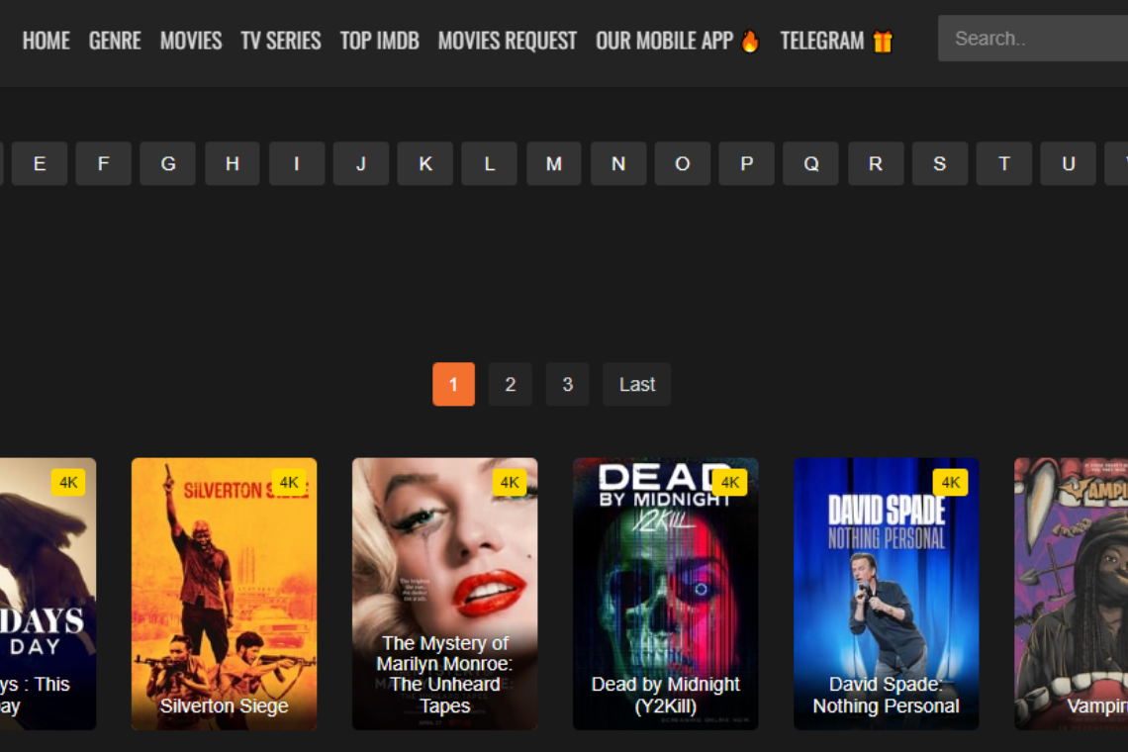Image resolution: width=1128 pixels, height=752 pixels.
Task: Filter titles by letter T
Action: click(1004, 164)
